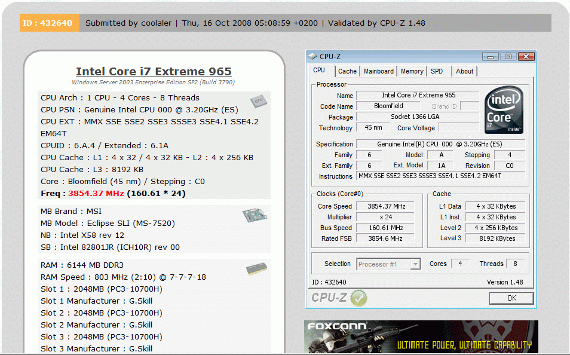570x355 pixels.
Task: Click the 'ID : 432640' label inside CPU-Z
Action: point(329,282)
